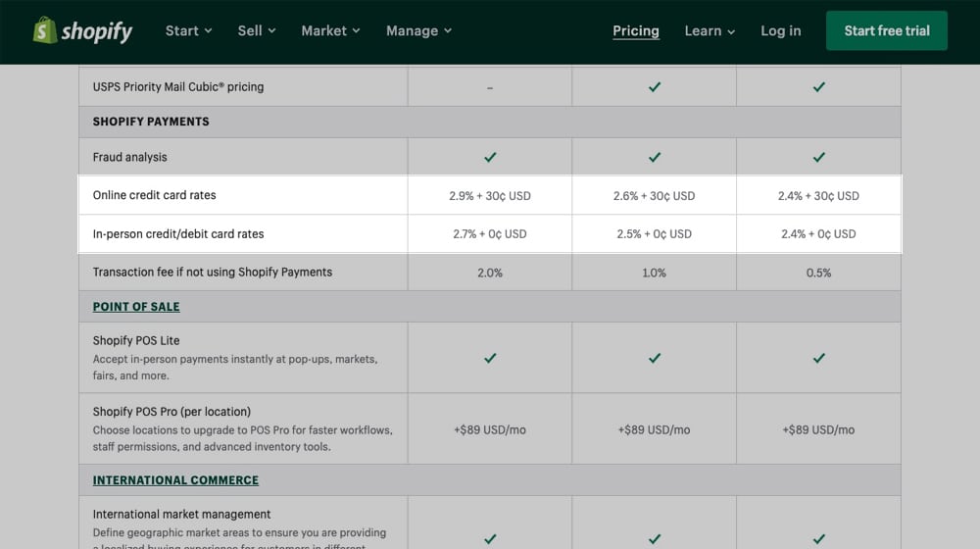The width and height of the screenshot is (980, 549).
Task: Click the 'Online credit card rates' label
Action: tap(155, 195)
